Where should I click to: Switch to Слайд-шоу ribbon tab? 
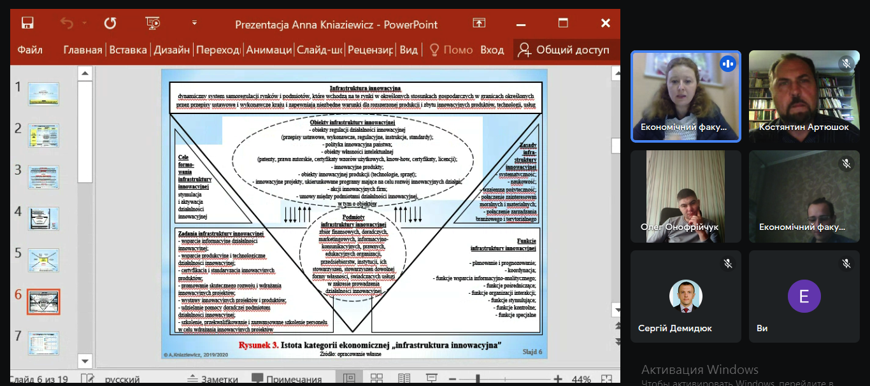point(320,50)
